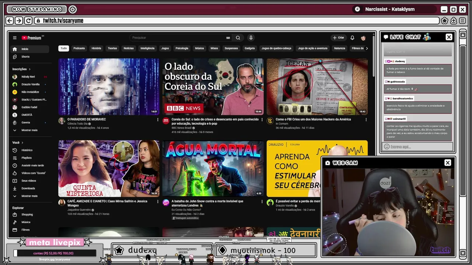
Task: Play O lado obscuro da Coreia do Sul thumbnail
Action: click(x=213, y=86)
